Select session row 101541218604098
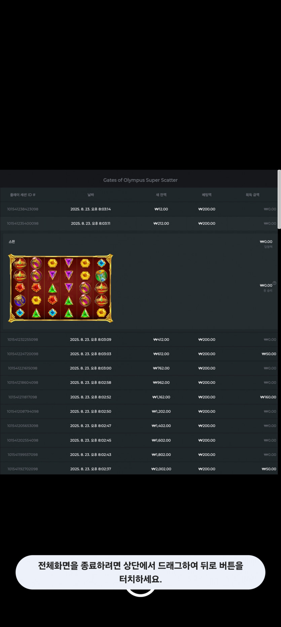281x627 pixels. point(139,383)
